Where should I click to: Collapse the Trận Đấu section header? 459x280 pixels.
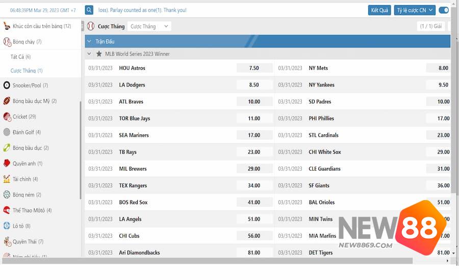coord(90,42)
